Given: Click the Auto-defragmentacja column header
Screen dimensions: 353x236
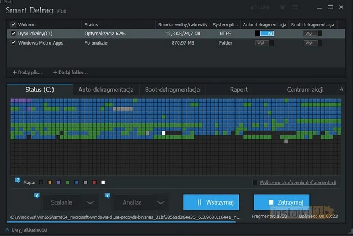Looking at the screenshot, I should click(x=265, y=24).
